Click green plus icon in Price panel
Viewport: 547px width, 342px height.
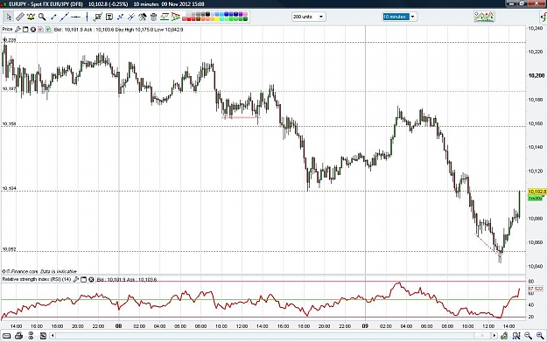tap(48, 30)
